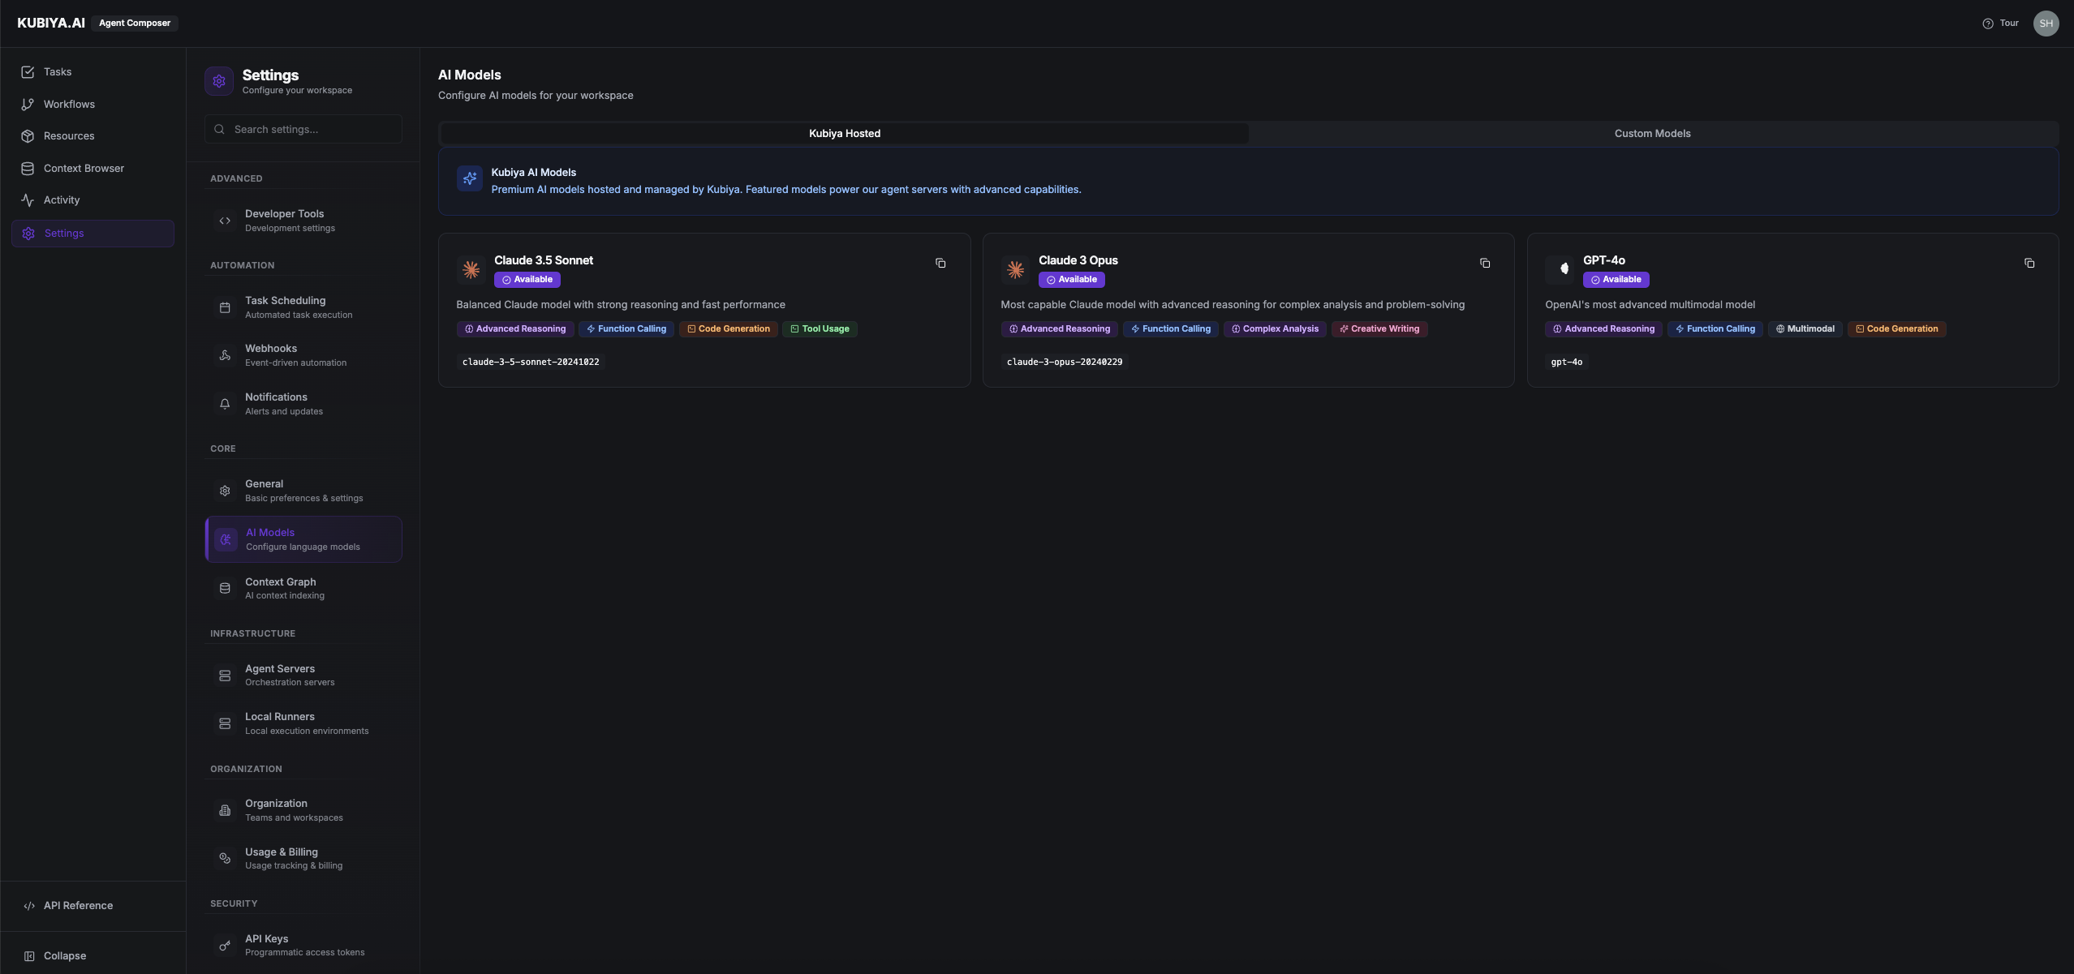Copy the Claude 3 Opus model ID
The image size is (2074, 974).
[x=1485, y=263]
